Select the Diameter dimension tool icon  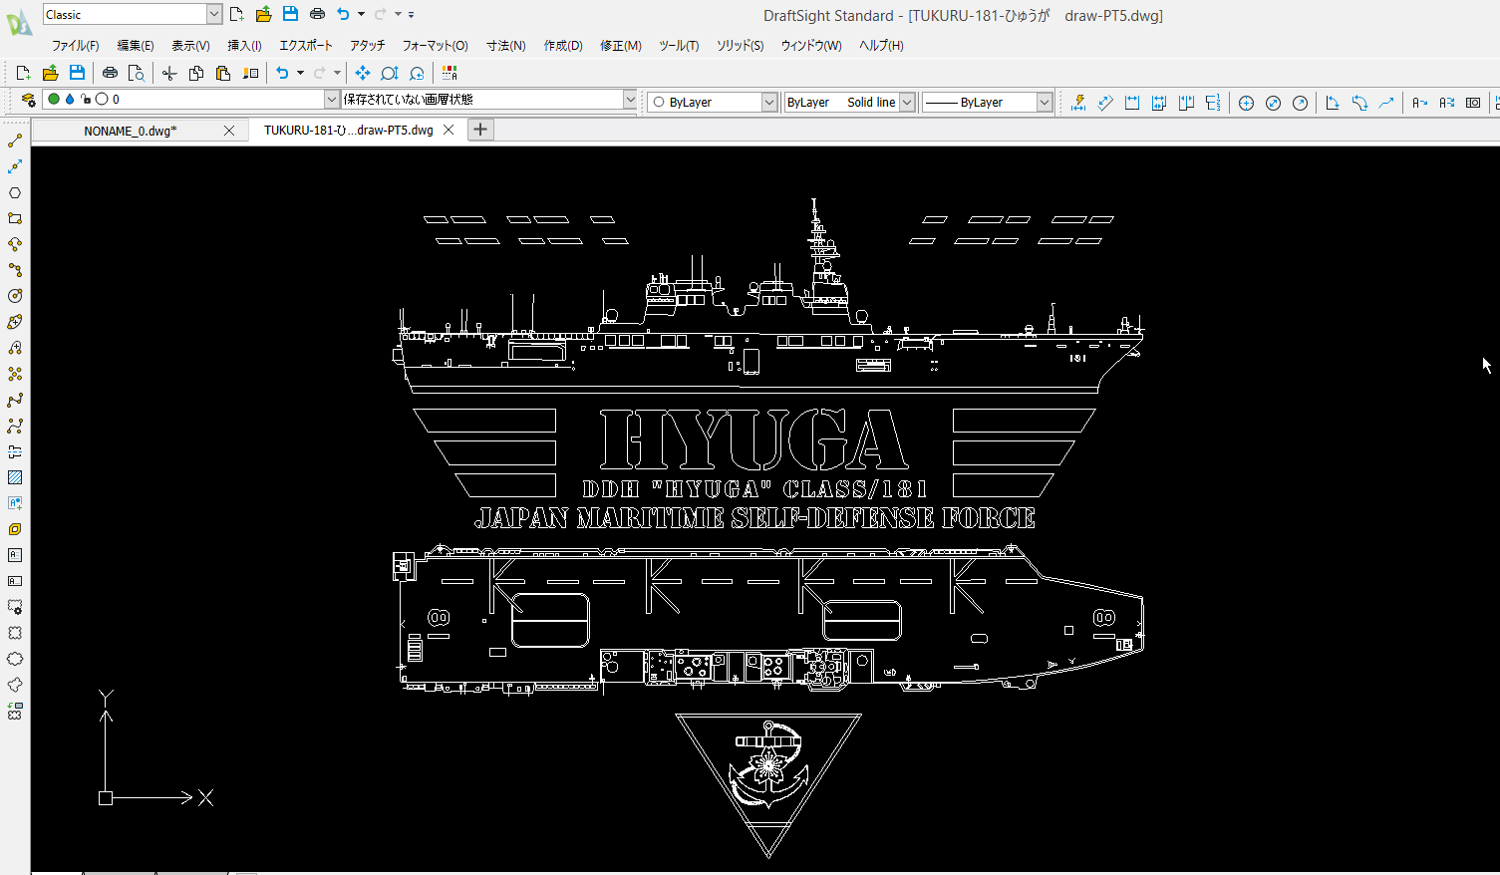point(1273,103)
